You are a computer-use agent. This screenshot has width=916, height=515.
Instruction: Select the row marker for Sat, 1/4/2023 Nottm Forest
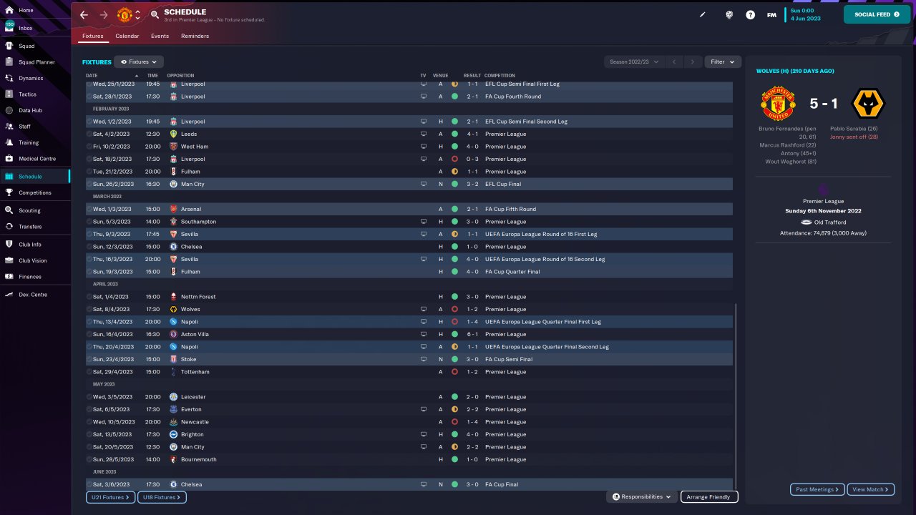pyautogui.click(x=89, y=297)
